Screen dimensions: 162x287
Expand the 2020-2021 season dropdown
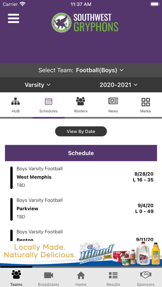pos(119,85)
